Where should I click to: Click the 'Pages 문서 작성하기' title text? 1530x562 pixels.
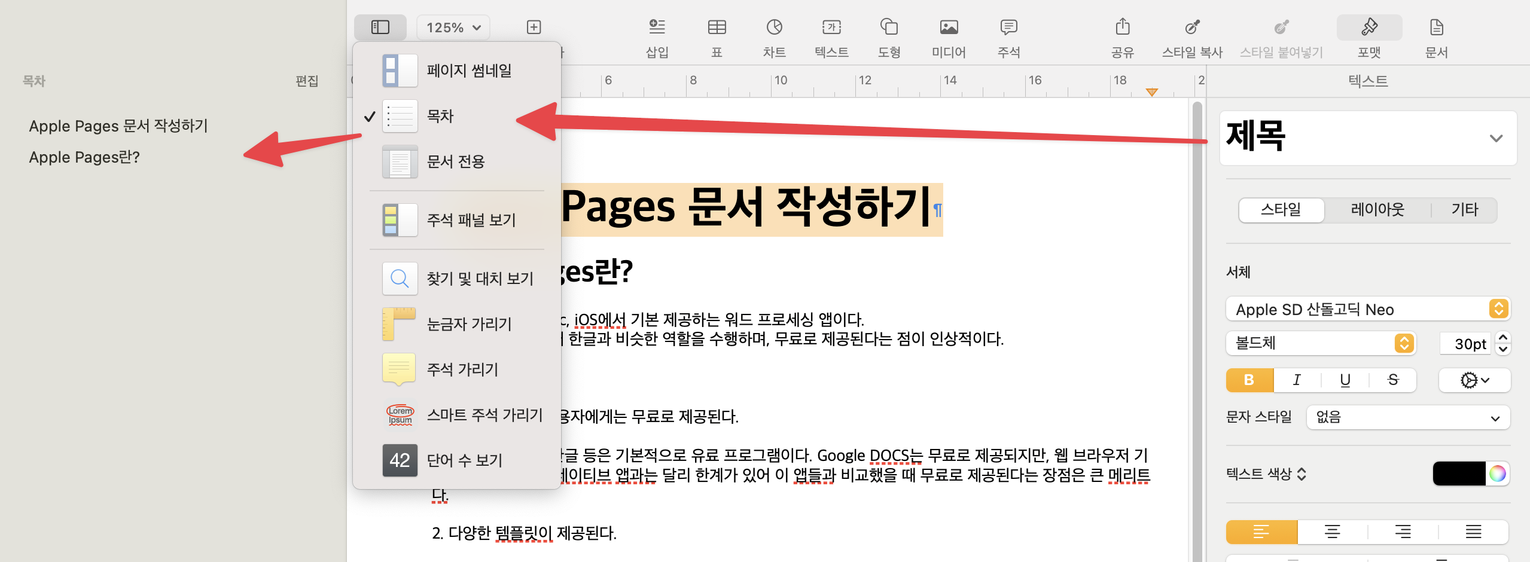[746, 207]
